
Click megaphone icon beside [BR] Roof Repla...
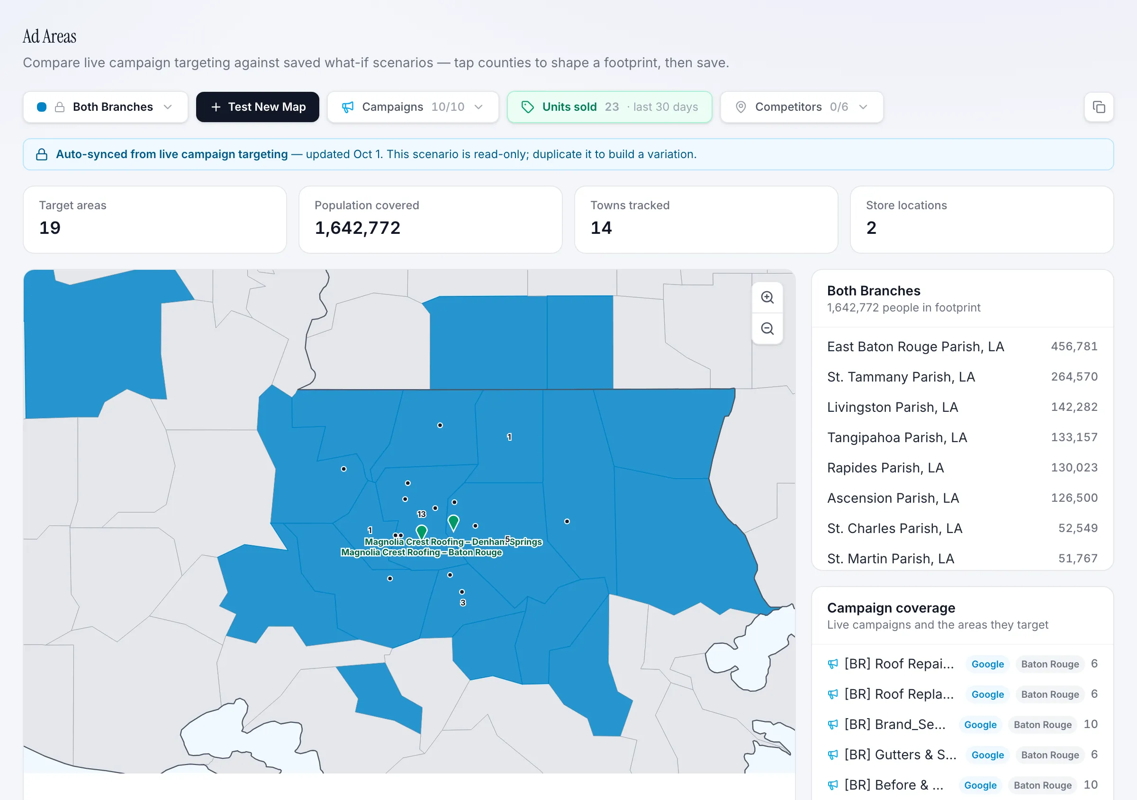coord(833,694)
